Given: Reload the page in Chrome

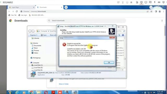Looking at the screenshot, I should coord(17,11).
